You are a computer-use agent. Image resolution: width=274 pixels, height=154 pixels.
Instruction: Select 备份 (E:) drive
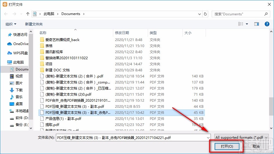tap(19, 125)
